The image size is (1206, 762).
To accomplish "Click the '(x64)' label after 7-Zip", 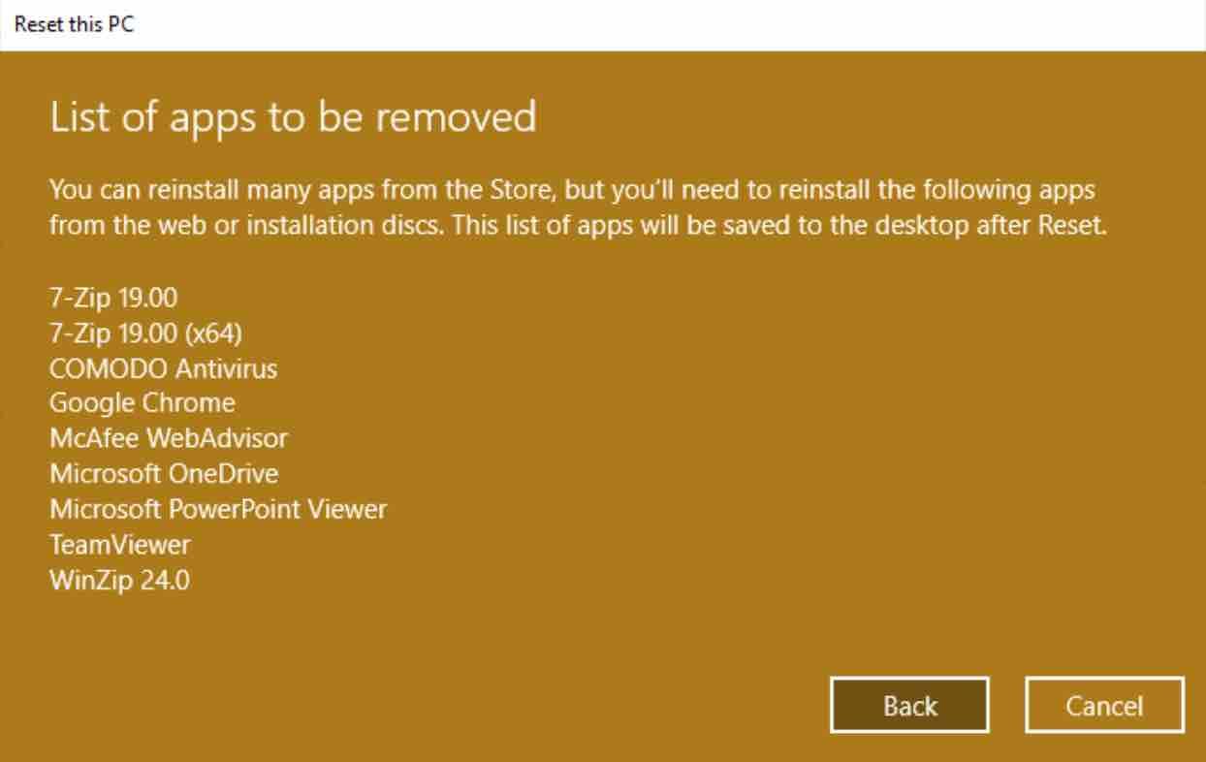I will click(x=212, y=333).
